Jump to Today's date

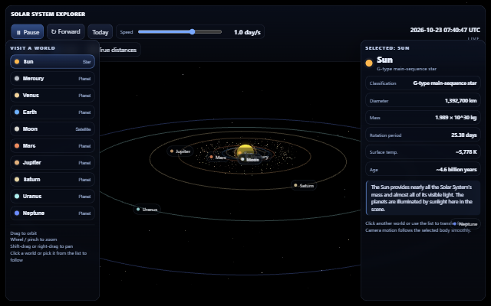point(101,32)
